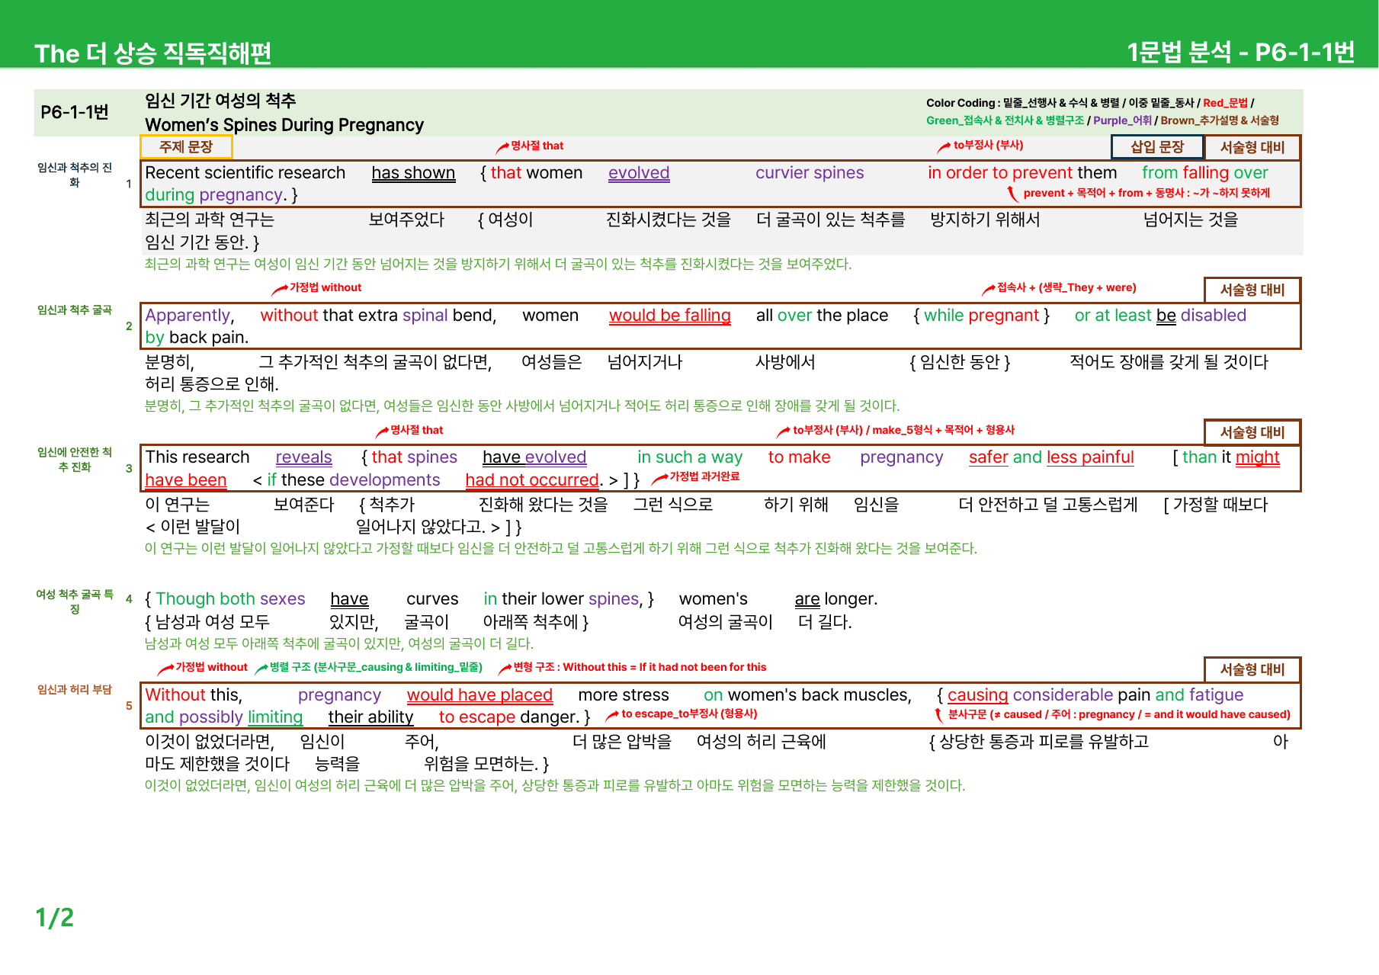This screenshot has height=975, width=1379.
Task: Click the '서술형 대비' box above sentence 2
Action: 1252,290
